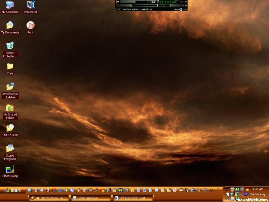Launch CleanSweep from the desktop
The width and height of the screenshot is (269, 202).
[10, 170]
